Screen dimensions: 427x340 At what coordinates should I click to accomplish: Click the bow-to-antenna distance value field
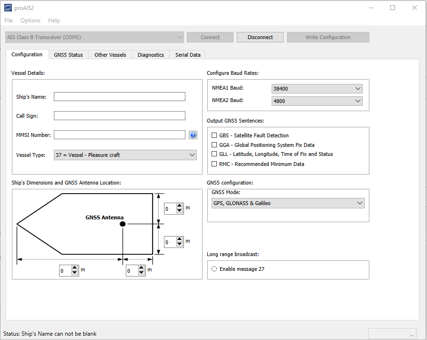click(x=65, y=271)
